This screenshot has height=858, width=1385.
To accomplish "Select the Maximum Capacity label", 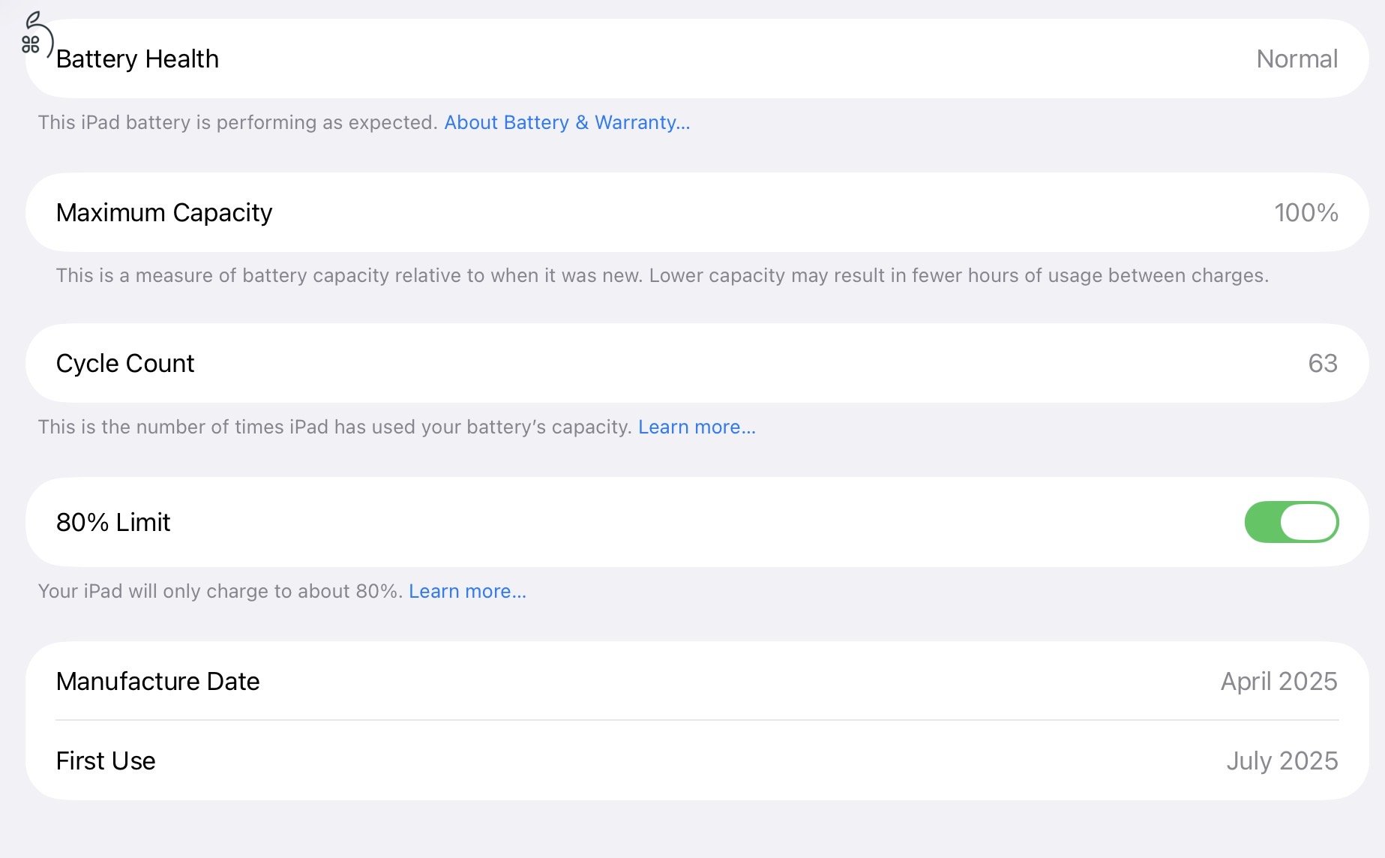I will (164, 212).
